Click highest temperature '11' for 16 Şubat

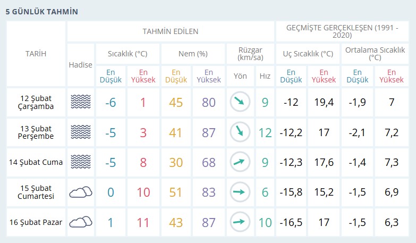[x=143, y=223]
